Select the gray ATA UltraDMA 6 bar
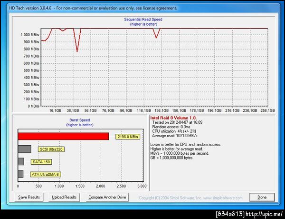 [20, 174]
